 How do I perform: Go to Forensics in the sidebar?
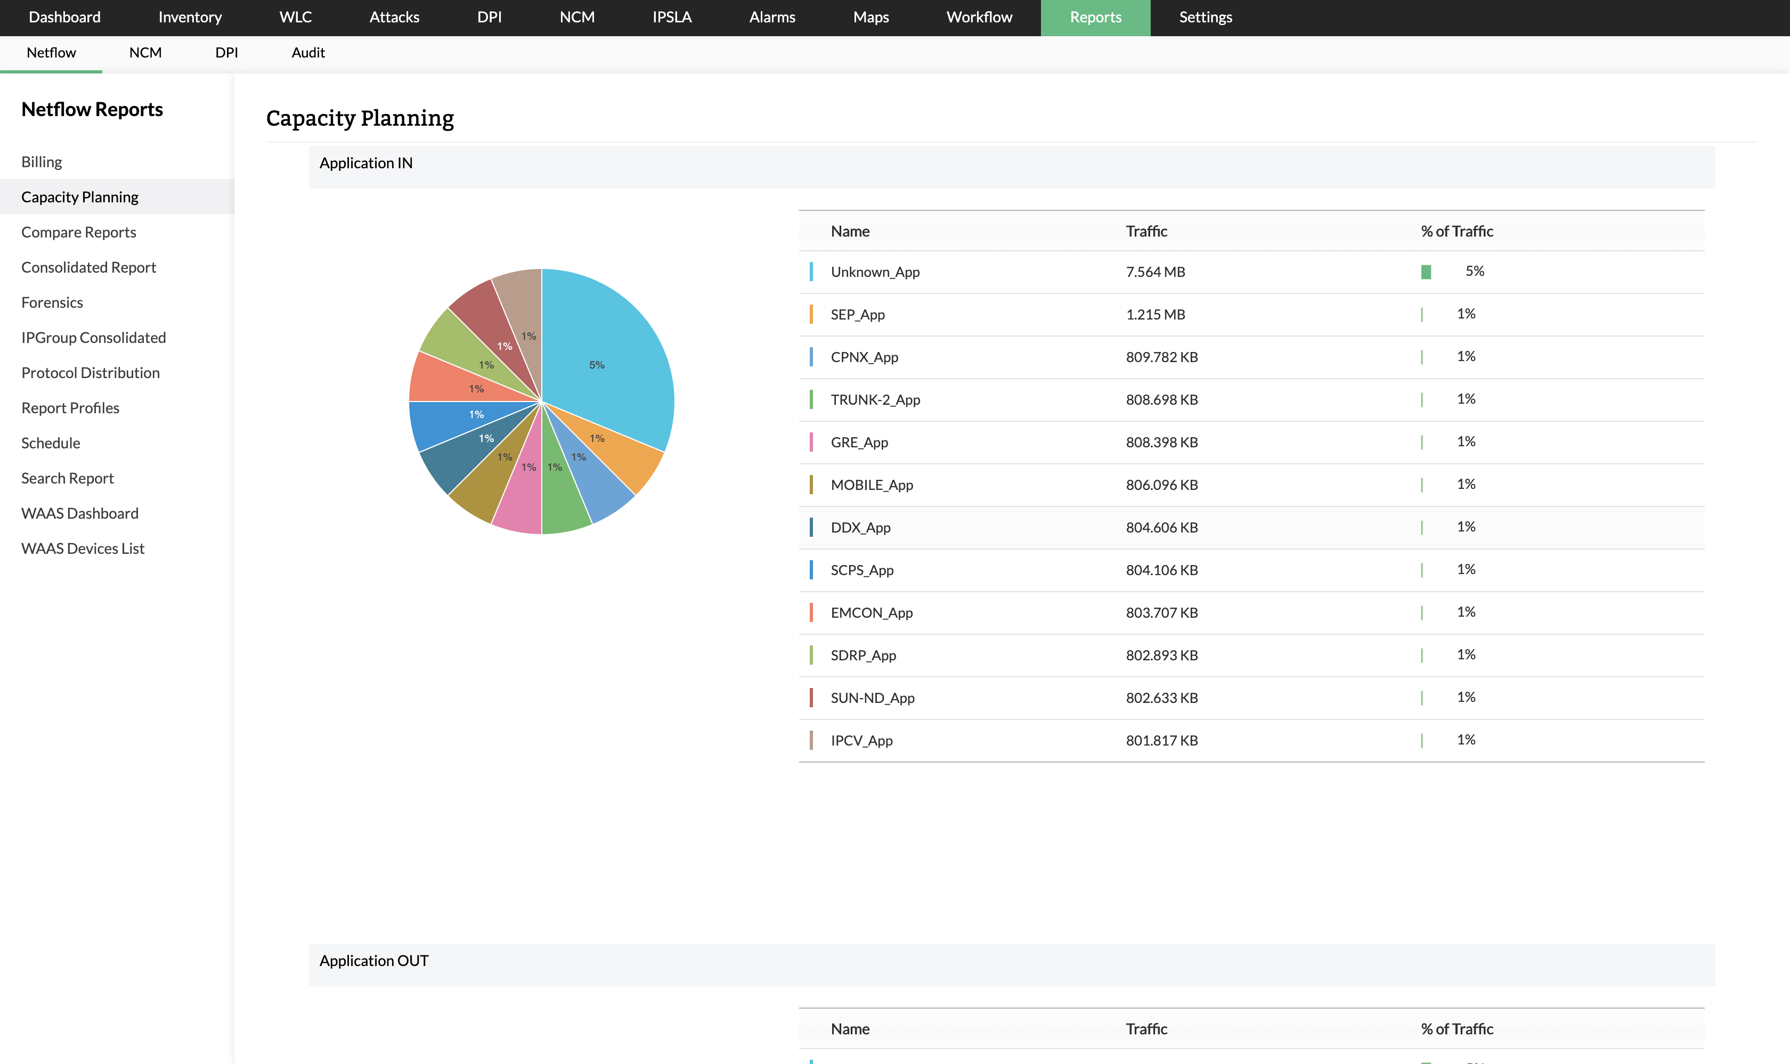tap(52, 302)
